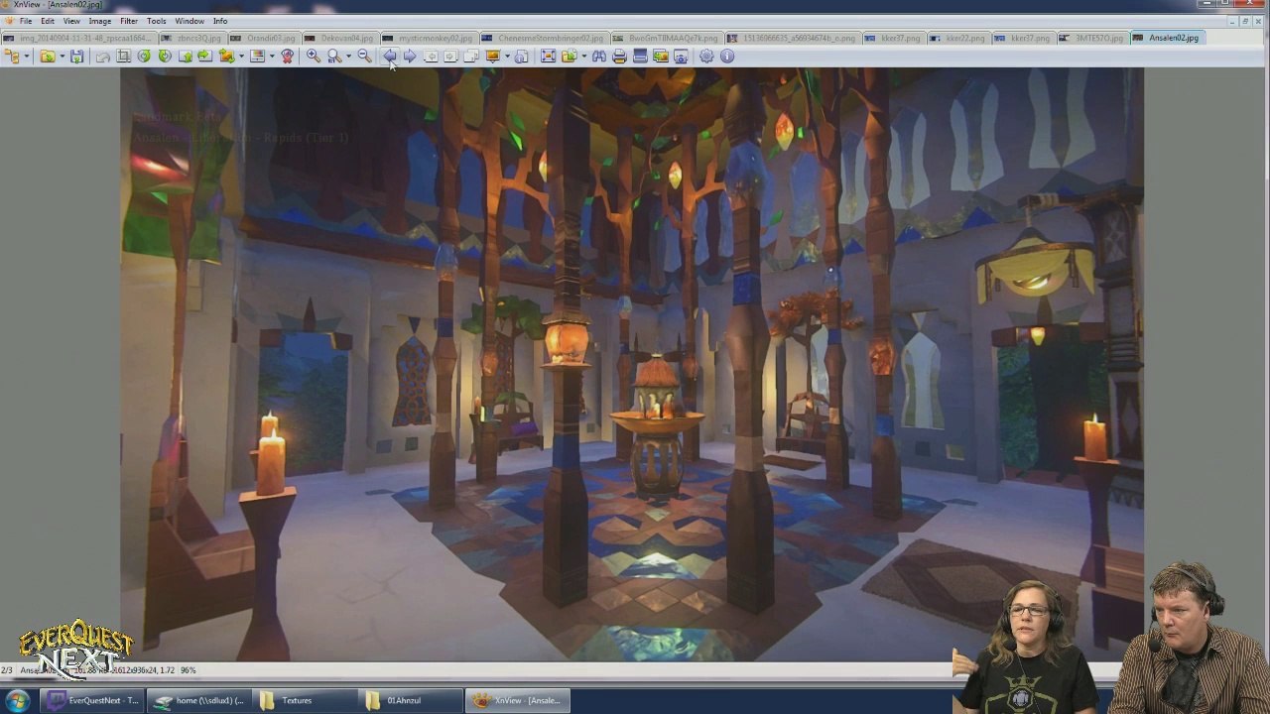The height and width of the screenshot is (714, 1270).
Task: Print the image with printer icon
Action: 619,57
